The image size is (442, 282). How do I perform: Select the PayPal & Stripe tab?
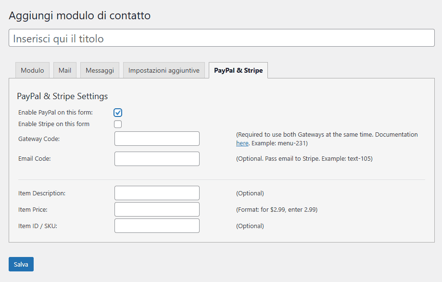pos(238,70)
